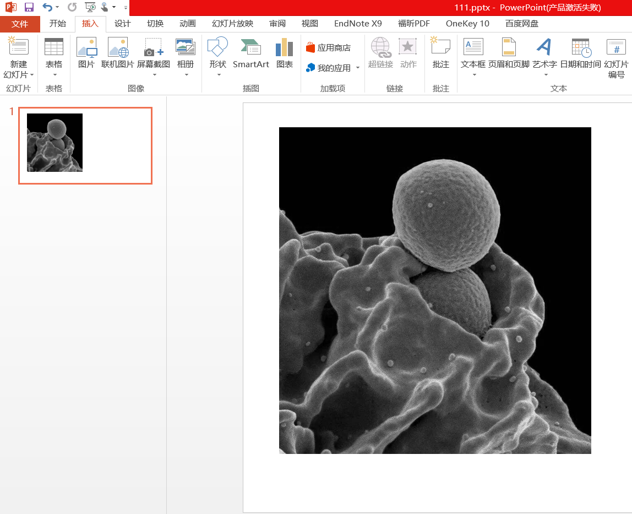The image size is (632, 514).
Task: Insert slide number via 幻灯片编号
Action: click(x=616, y=57)
